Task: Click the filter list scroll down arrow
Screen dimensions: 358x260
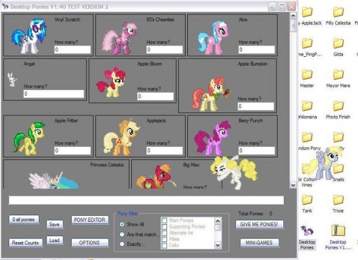Action: (x=218, y=246)
